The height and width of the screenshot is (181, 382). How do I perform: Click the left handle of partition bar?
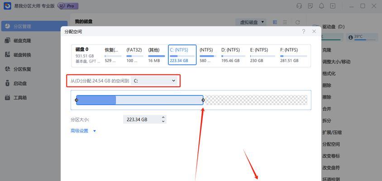point(76,100)
